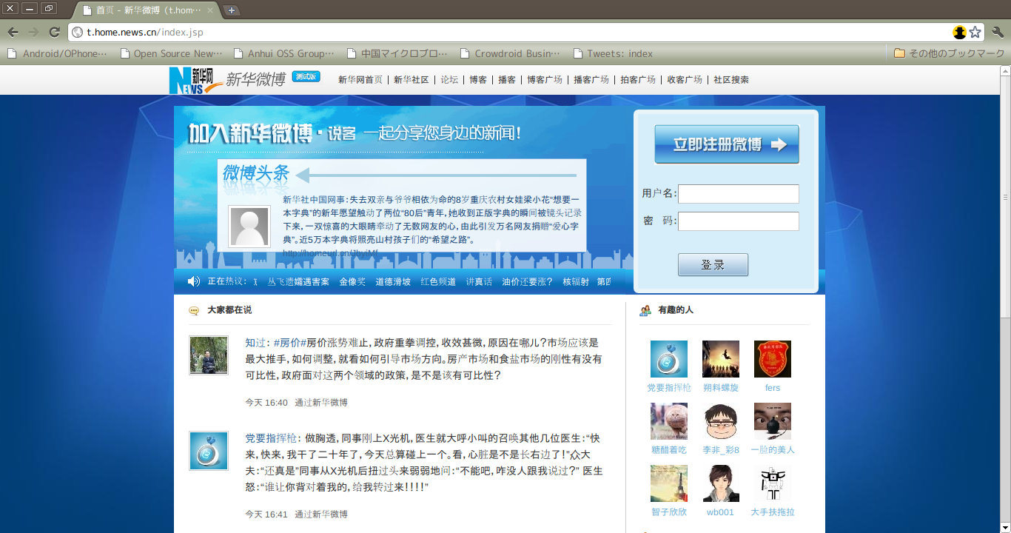Screen dimensions: 1011x533
Task: Open hot topic 金像奖
Action: click(352, 282)
